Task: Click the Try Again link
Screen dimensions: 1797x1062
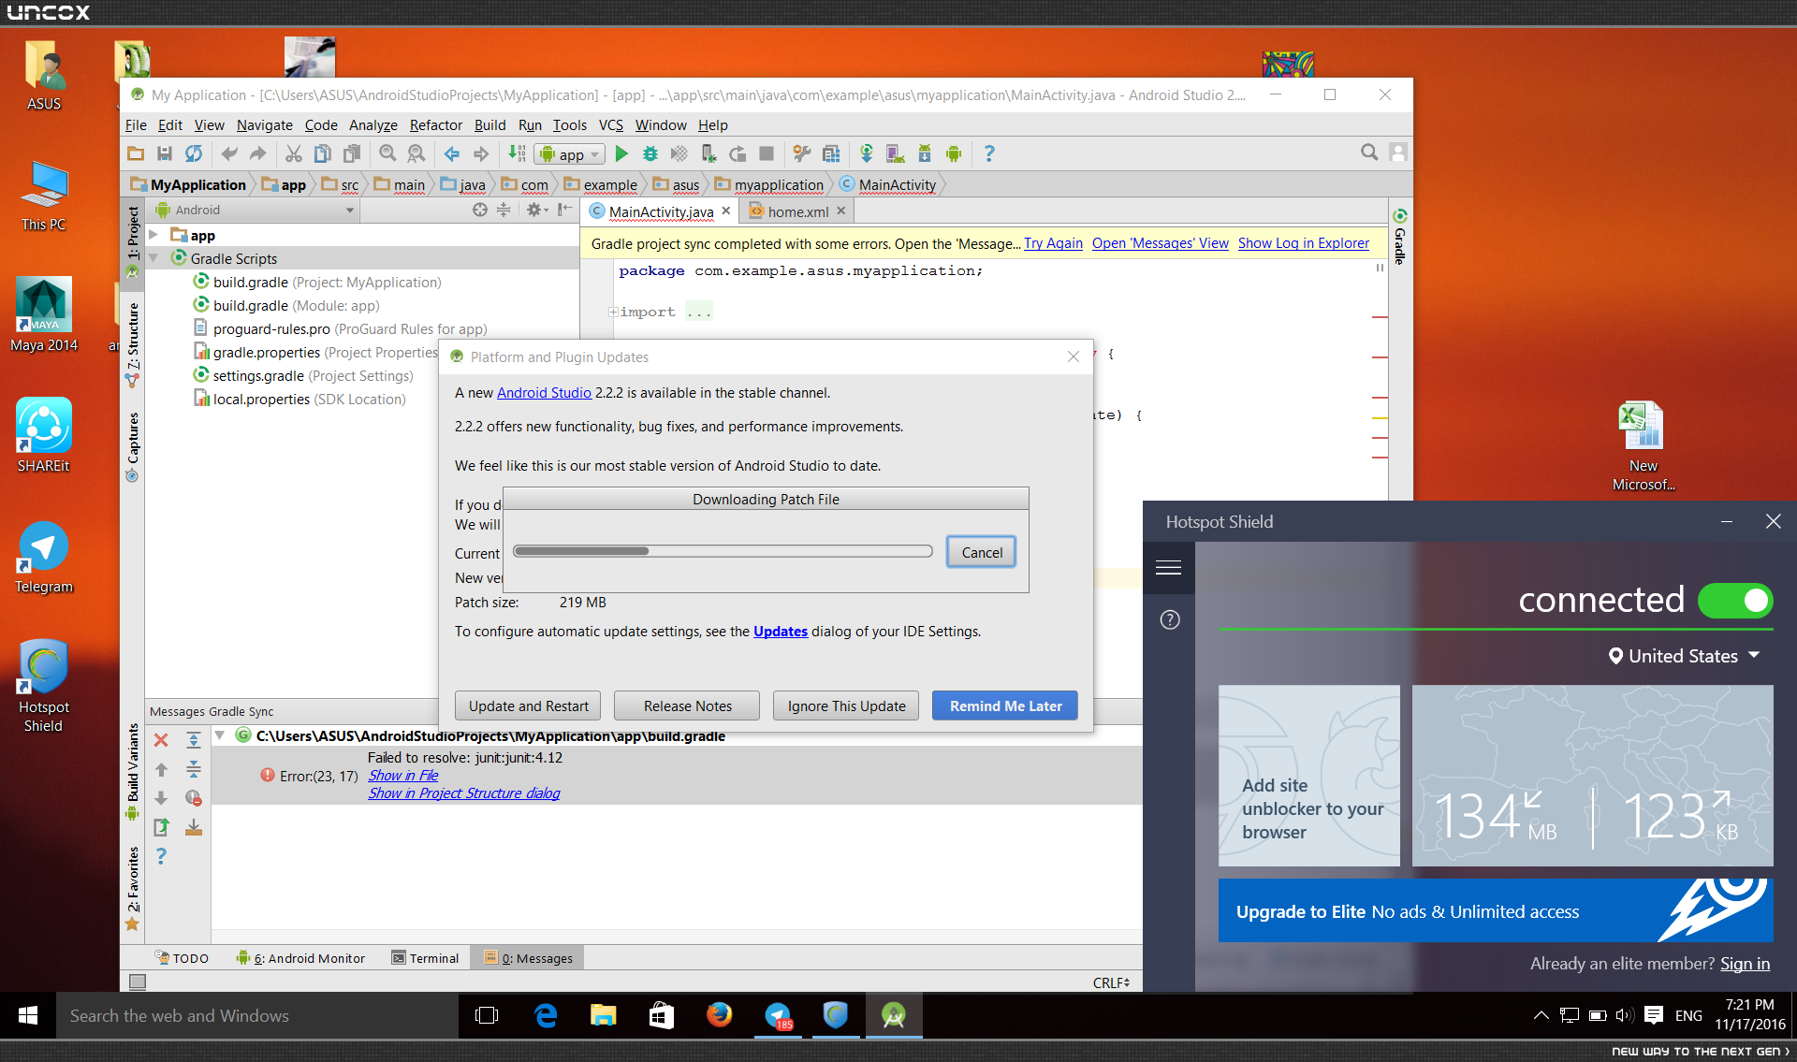Action: pos(1053,243)
